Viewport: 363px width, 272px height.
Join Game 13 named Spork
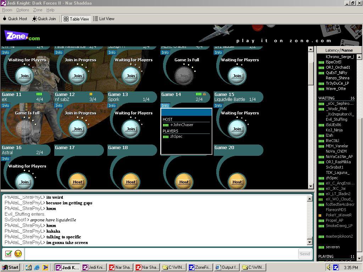coord(131,129)
